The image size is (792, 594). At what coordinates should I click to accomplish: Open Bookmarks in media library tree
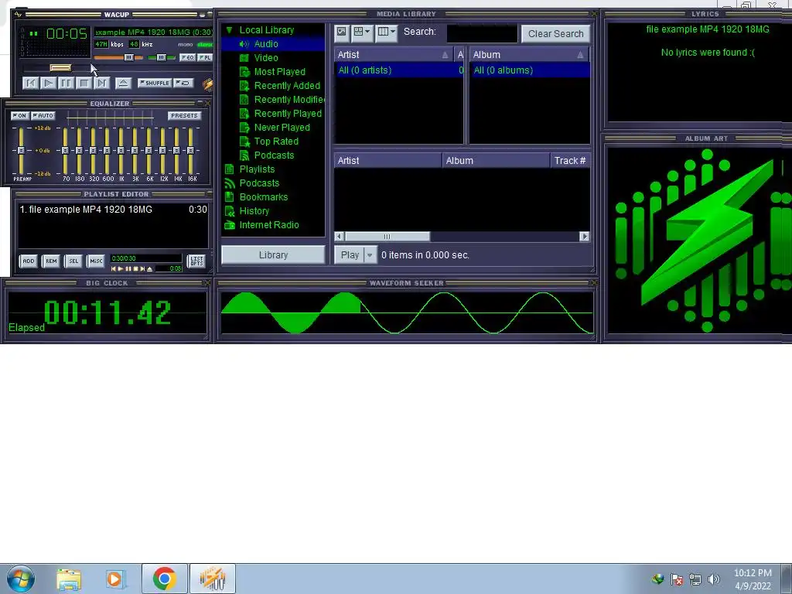click(263, 197)
